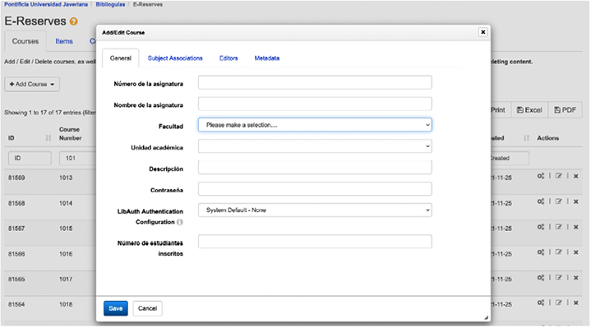This screenshot has height=328, width=591.
Task: Edit course 81569 with pencil icon
Action: point(559,176)
